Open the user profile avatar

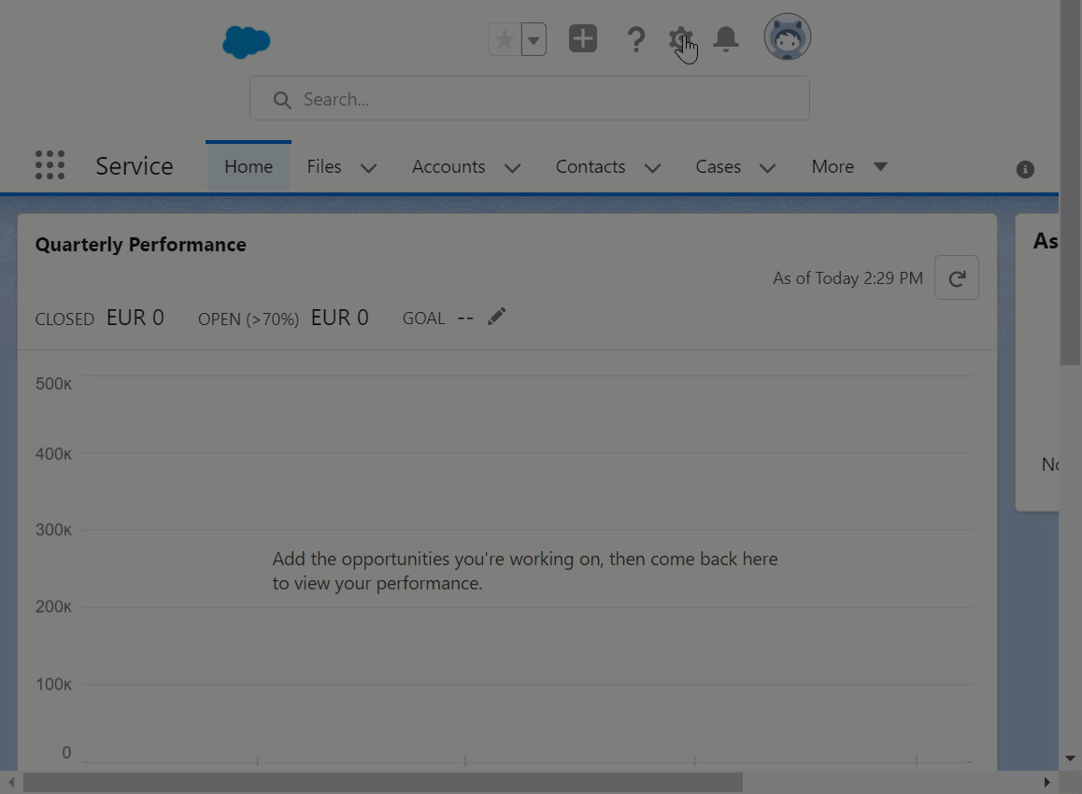(787, 37)
